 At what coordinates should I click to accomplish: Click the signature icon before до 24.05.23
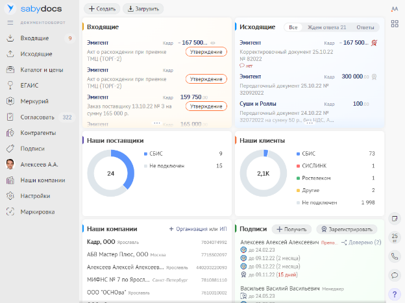click(243, 296)
